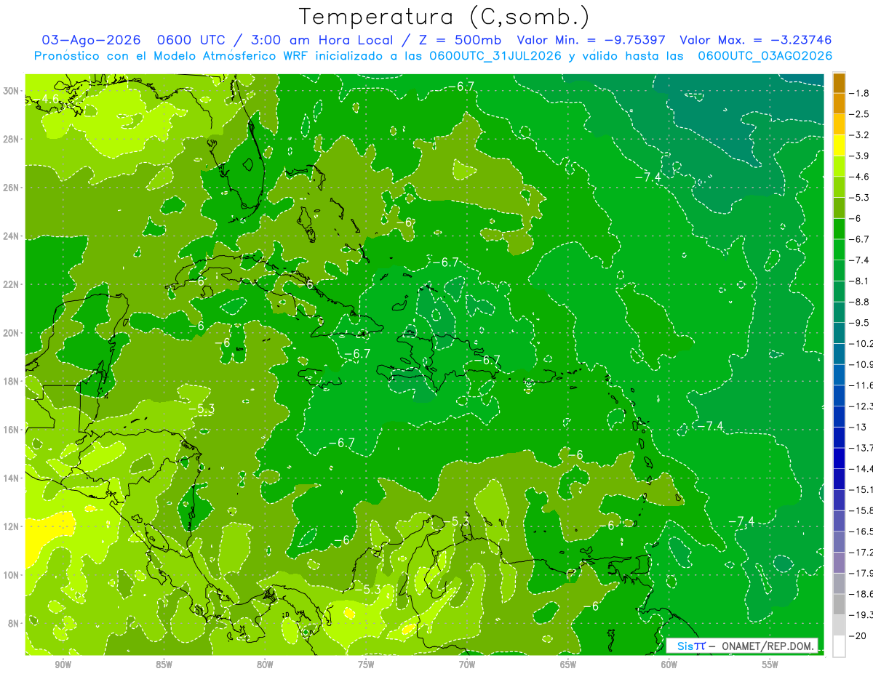This screenshot has width=873, height=674.
Task: Click the 'SisTT' logo text
Action: (691, 646)
